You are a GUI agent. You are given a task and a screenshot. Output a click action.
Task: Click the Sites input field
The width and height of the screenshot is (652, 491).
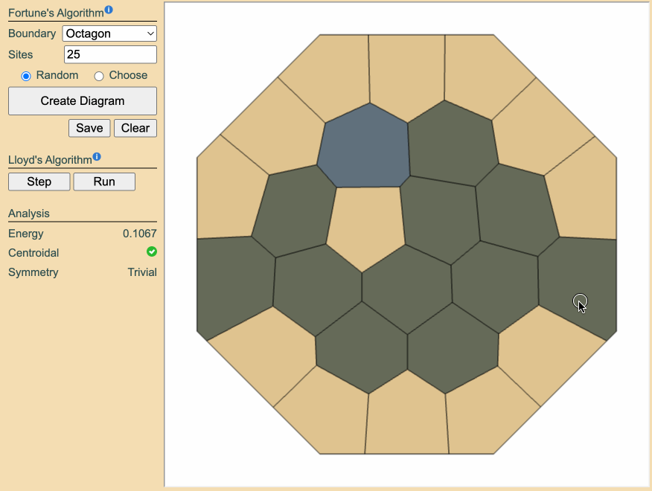(110, 54)
